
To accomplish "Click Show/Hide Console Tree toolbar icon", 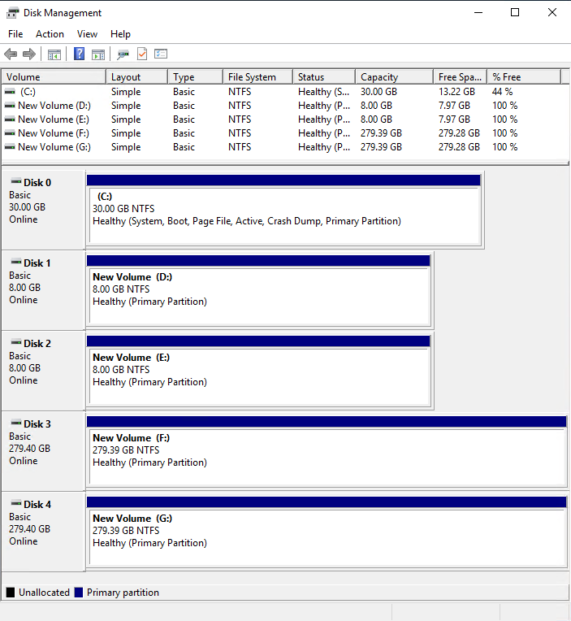I will point(54,54).
